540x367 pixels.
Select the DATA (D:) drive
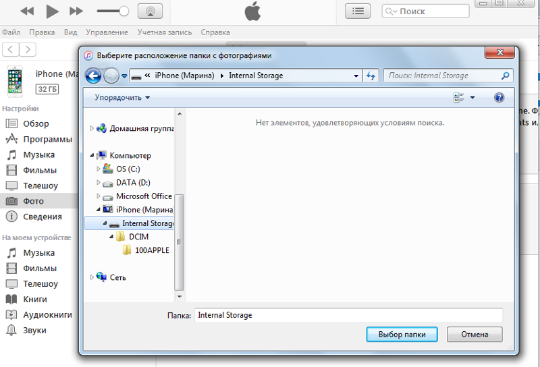(133, 183)
